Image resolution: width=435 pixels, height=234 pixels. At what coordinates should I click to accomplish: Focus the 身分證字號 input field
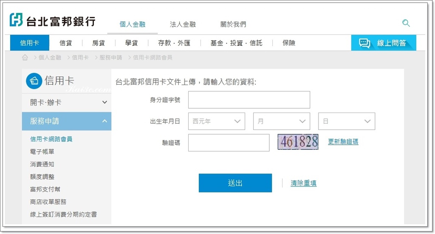pyautogui.click(x=249, y=100)
